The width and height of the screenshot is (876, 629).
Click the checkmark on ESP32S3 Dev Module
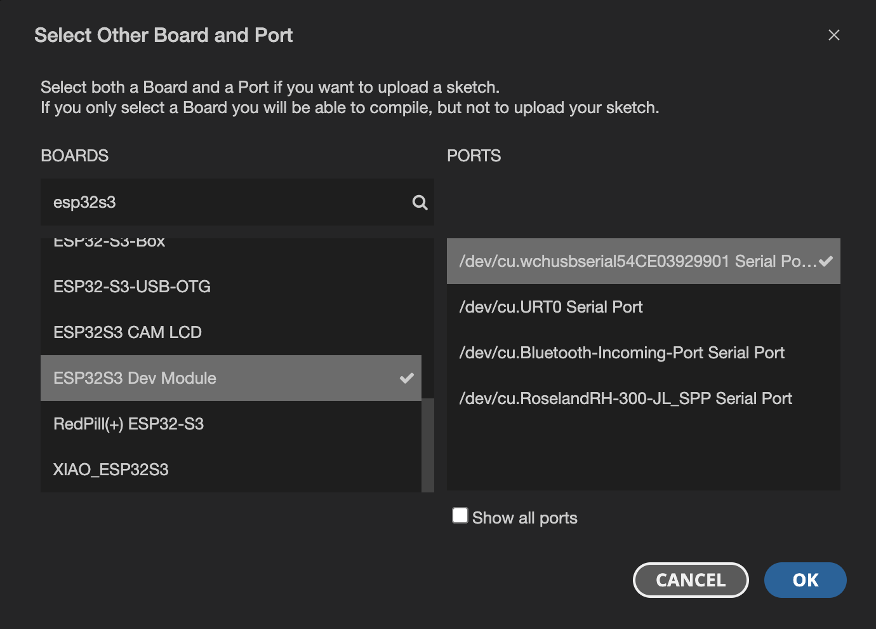(x=406, y=378)
